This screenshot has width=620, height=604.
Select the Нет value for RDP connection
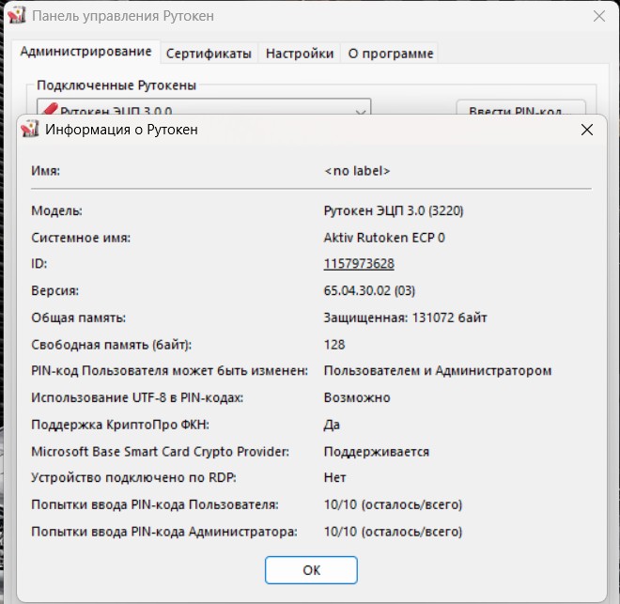[x=335, y=477]
